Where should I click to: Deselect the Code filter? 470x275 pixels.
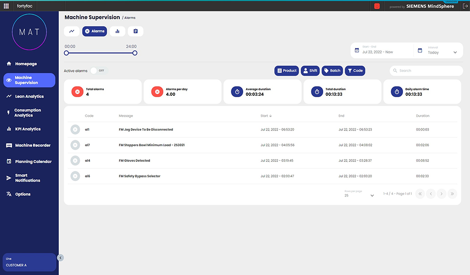point(355,71)
